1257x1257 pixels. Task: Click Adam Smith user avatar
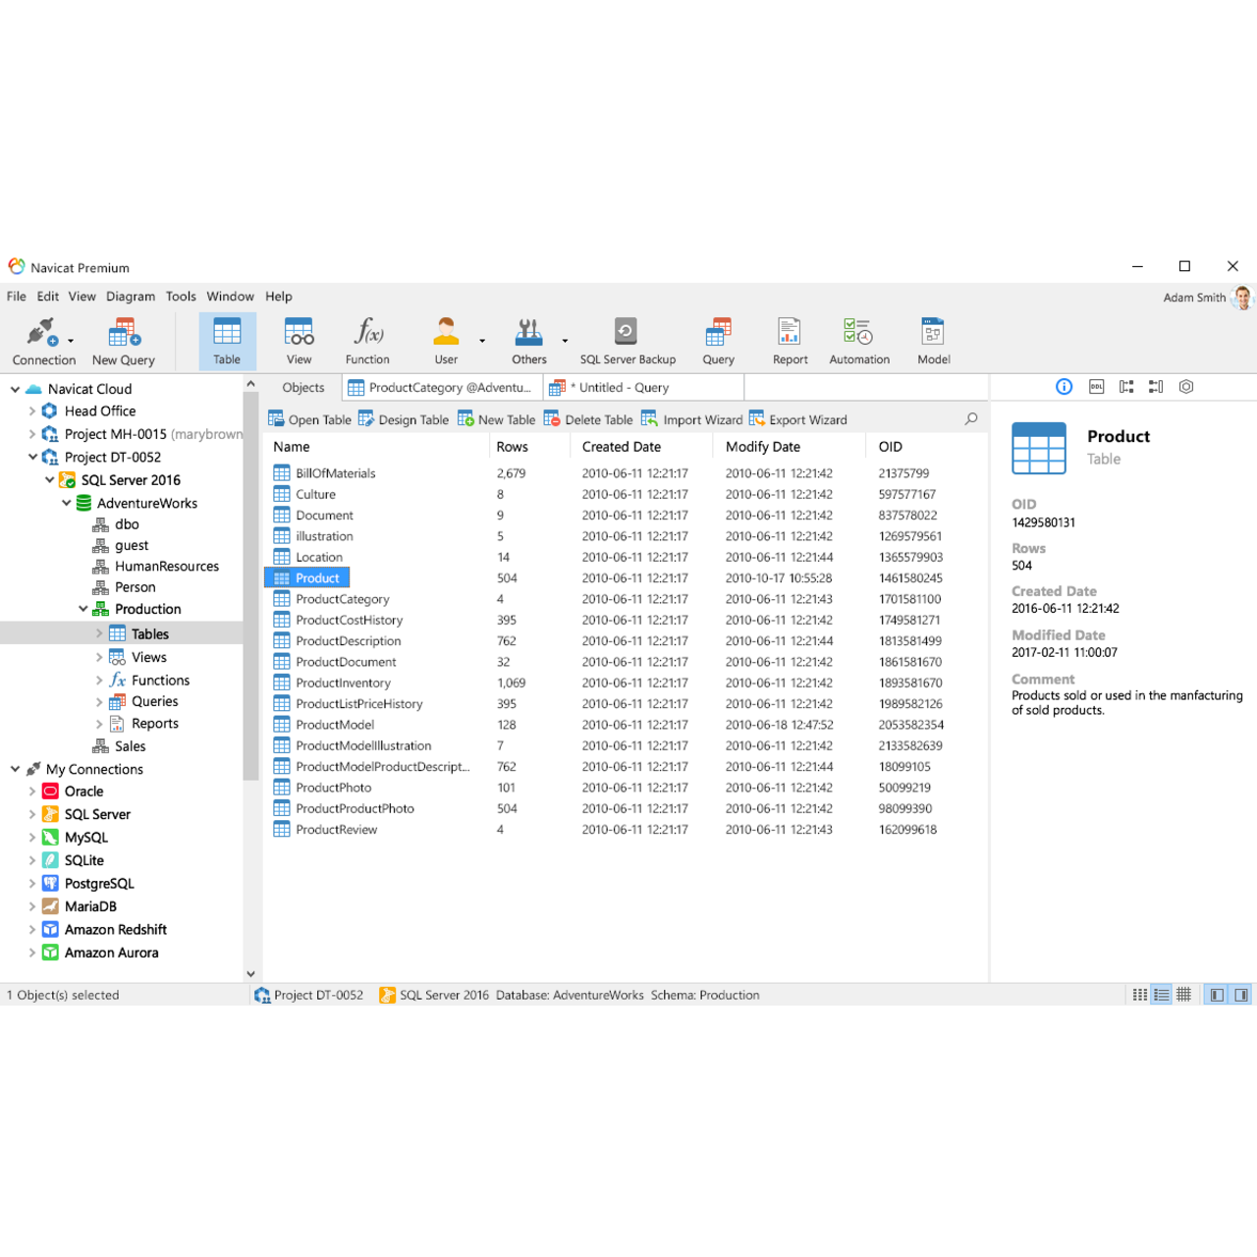1243,298
